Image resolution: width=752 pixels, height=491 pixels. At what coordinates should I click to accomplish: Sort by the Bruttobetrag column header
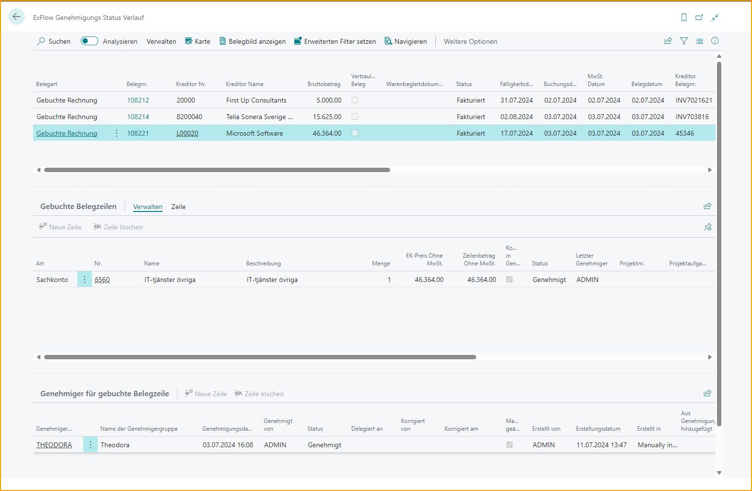(x=324, y=84)
